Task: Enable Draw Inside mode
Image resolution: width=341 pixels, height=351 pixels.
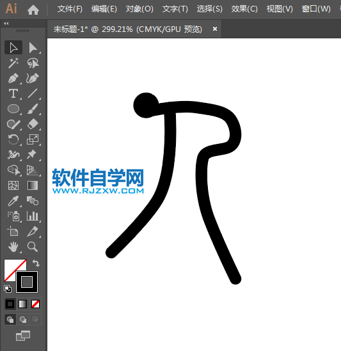Action: (x=35, y=319)
